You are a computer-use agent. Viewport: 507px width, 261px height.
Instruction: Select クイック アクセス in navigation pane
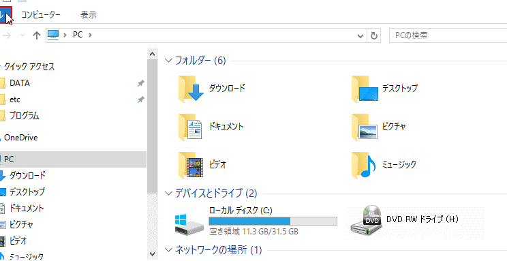click(x=29, y=67)
